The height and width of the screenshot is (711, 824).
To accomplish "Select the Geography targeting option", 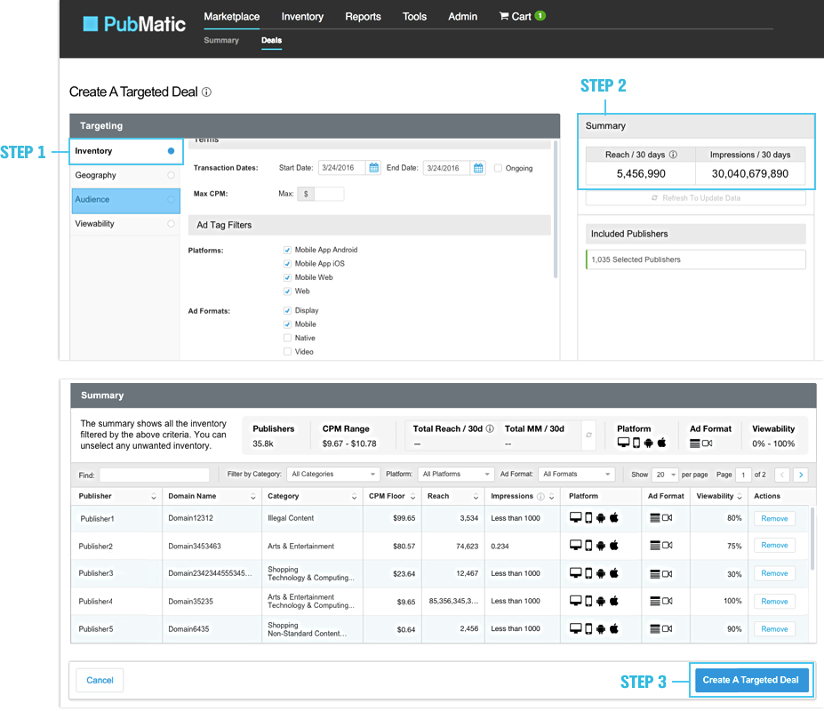I will pos(95,175).
